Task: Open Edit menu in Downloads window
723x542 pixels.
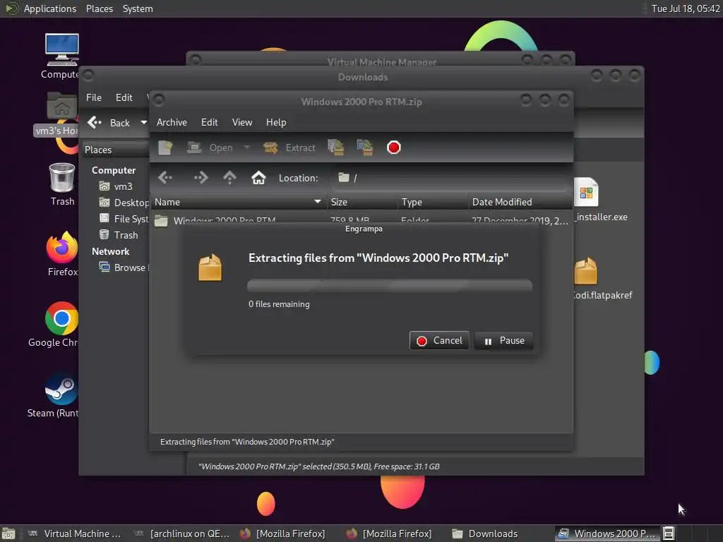Action: [124, 97]
